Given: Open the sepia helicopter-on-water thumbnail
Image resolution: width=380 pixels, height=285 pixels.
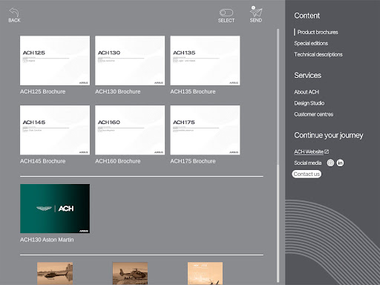Looking at the screenshot, I should [x=55, y=273].
